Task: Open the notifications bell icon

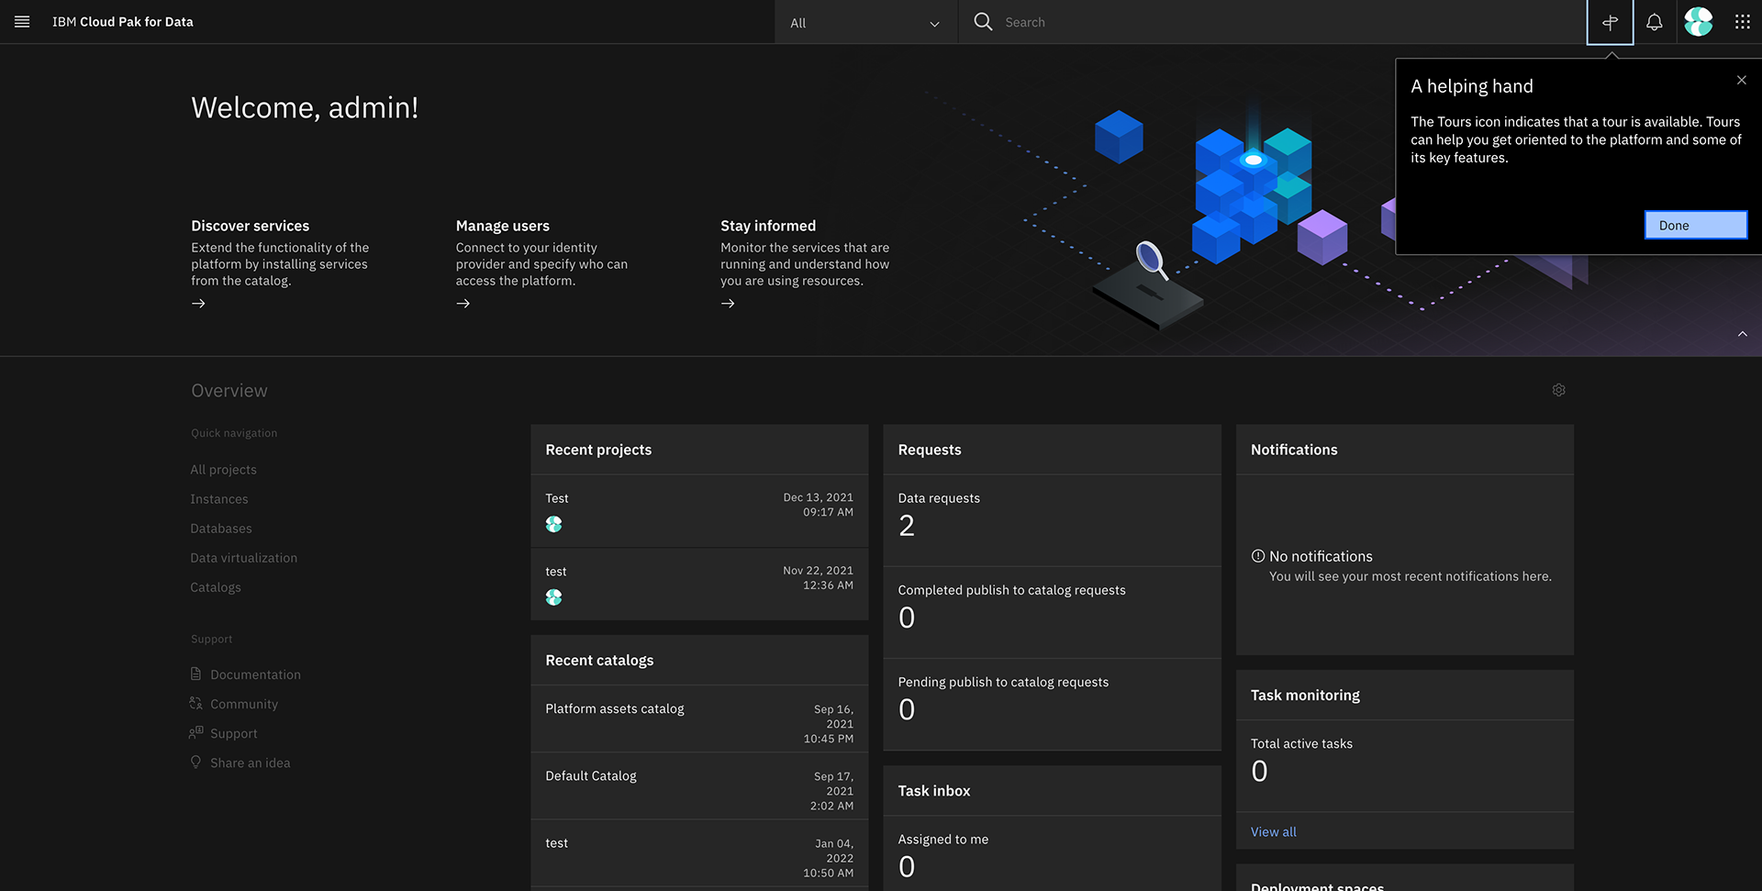Action: [1654, 22]
